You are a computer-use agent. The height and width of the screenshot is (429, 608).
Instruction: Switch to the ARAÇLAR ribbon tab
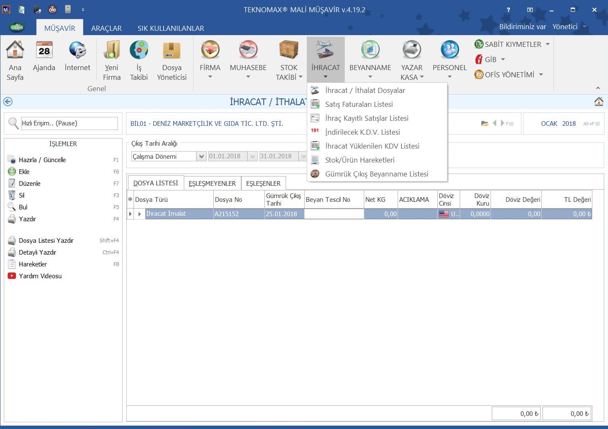pos(106,28)
